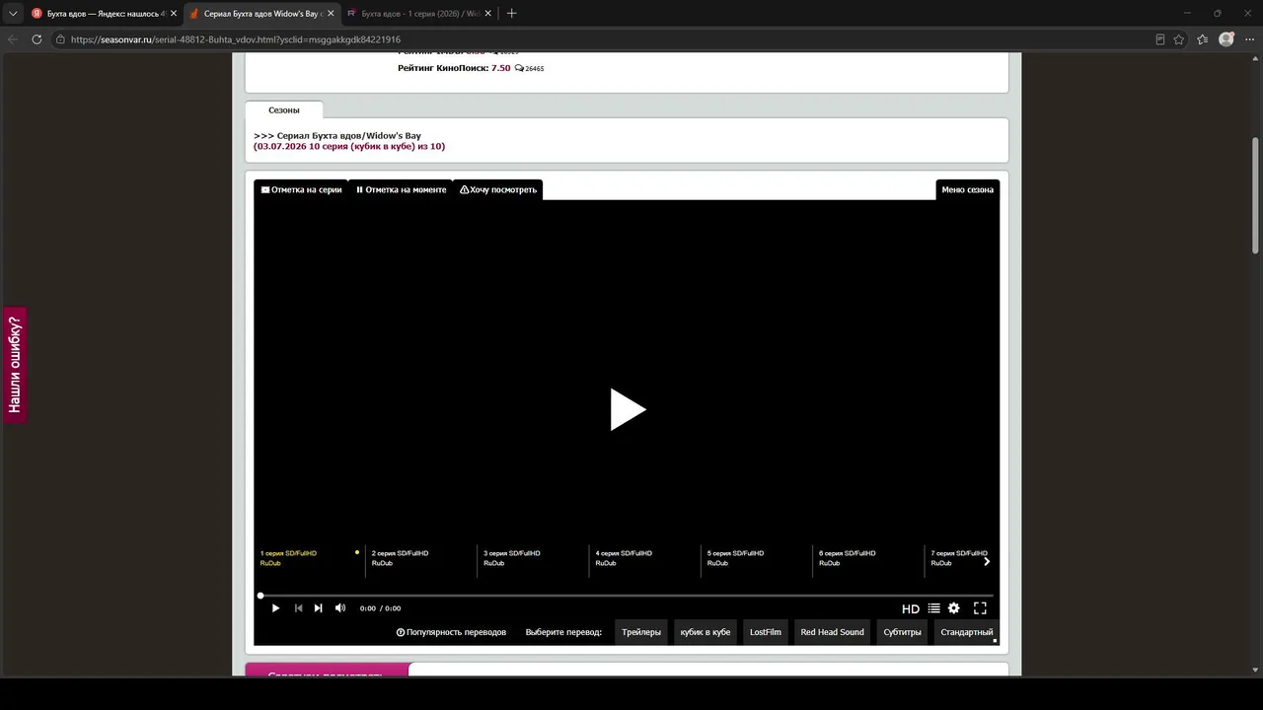Mute the player volume speaker icon
1263x710 pixels.
340,608
